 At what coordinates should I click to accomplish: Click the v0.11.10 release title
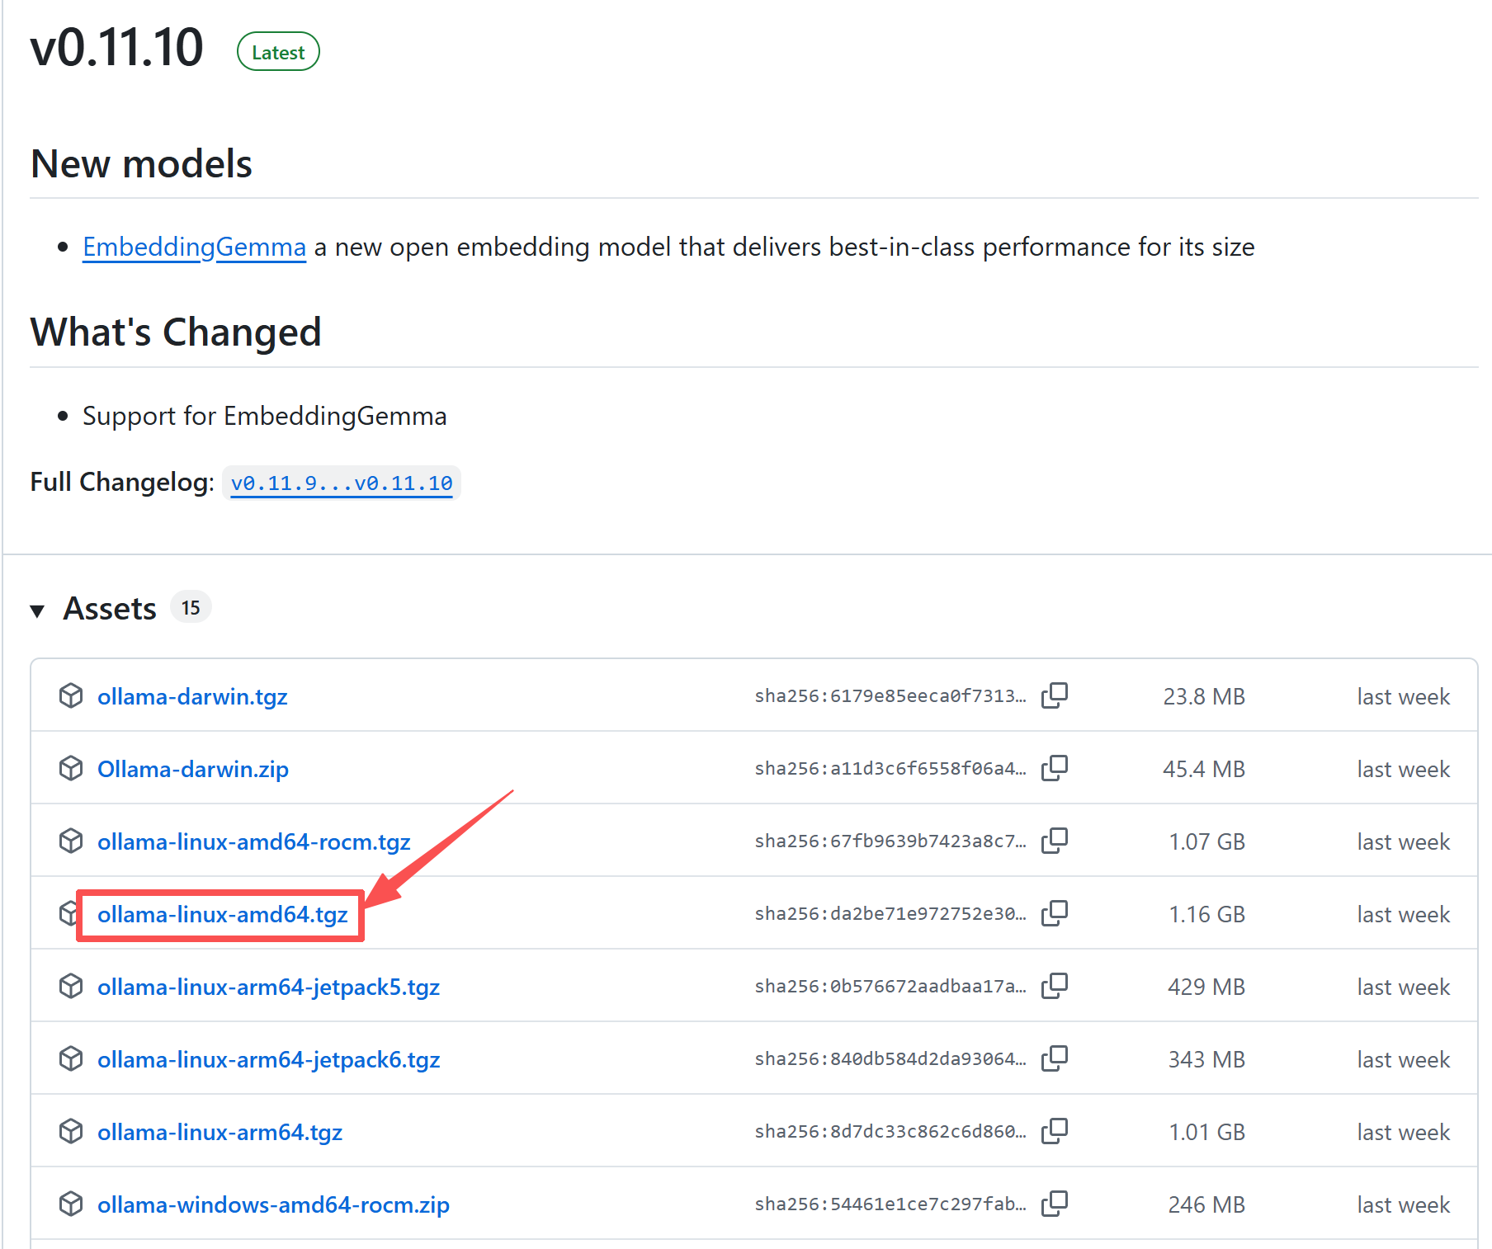pyautogui.click(x=116, y=47)
